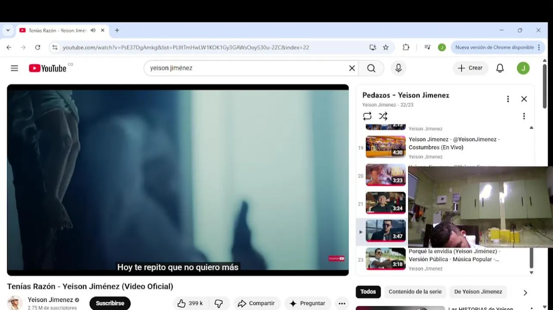Start voice search with microphone
Screen dimensions: 553x310
(x=398, y=68)
